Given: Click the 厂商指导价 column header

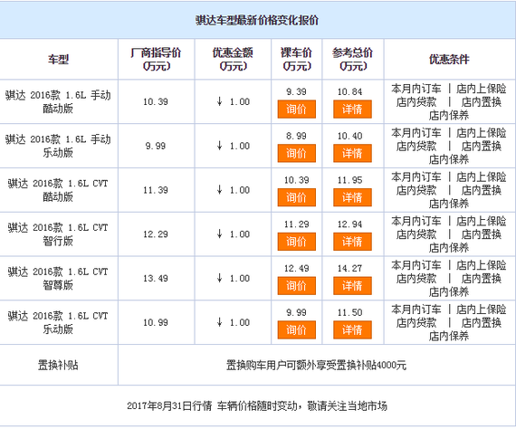Looking at the screenshot, I should pos(156,59).
